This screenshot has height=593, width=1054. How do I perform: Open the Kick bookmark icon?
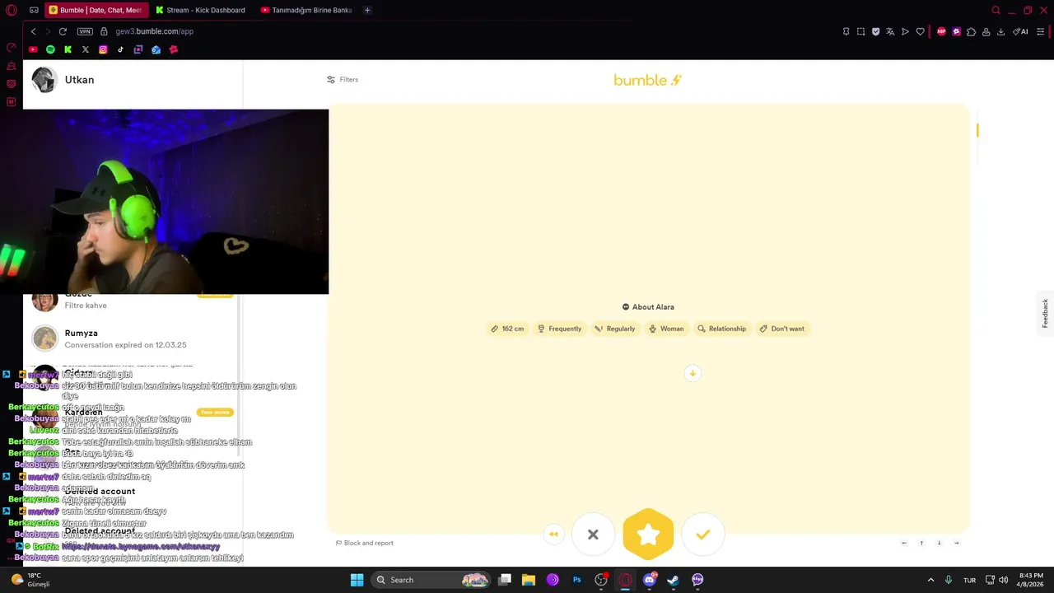[68, 49]
